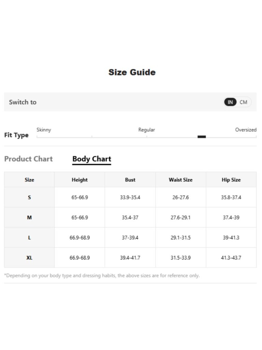Click the Skinny fit label
This screenshot has width=262, height=350.
tap(44, 130)
